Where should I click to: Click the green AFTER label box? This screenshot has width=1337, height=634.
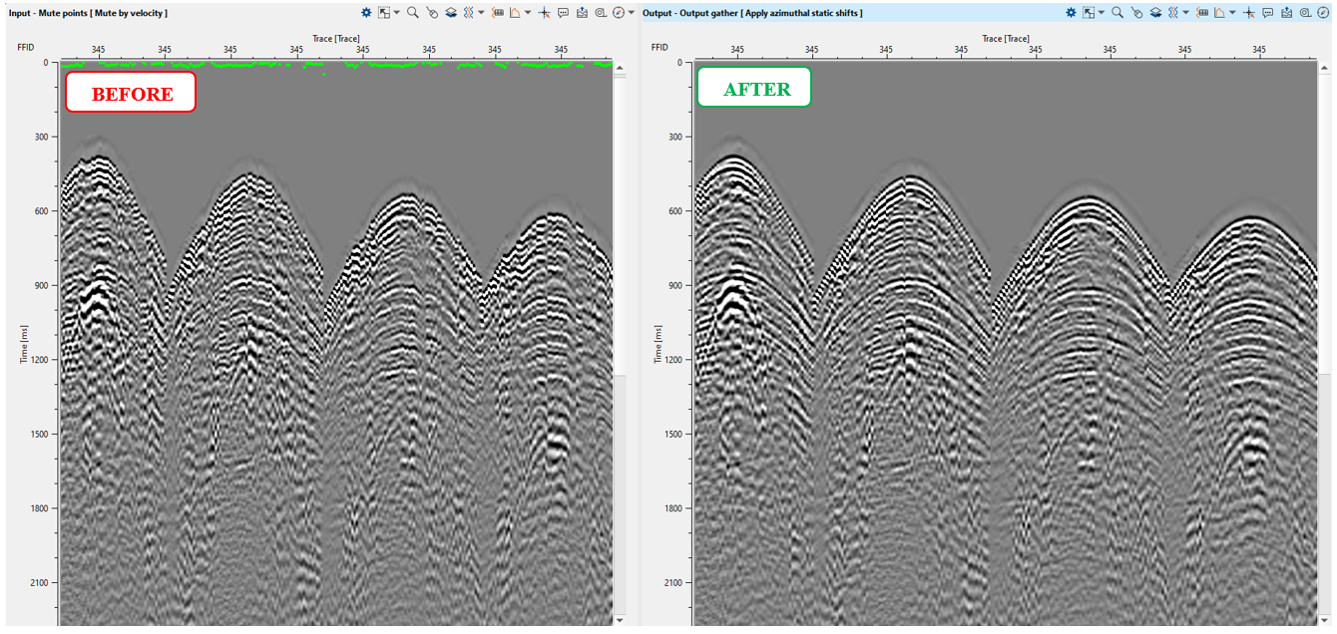pyautogui.click(x=754, y=88)
